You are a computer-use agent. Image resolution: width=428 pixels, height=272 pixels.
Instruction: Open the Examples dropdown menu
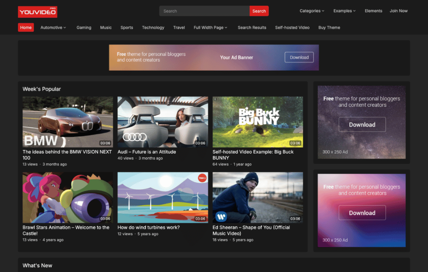click(344, 11)
